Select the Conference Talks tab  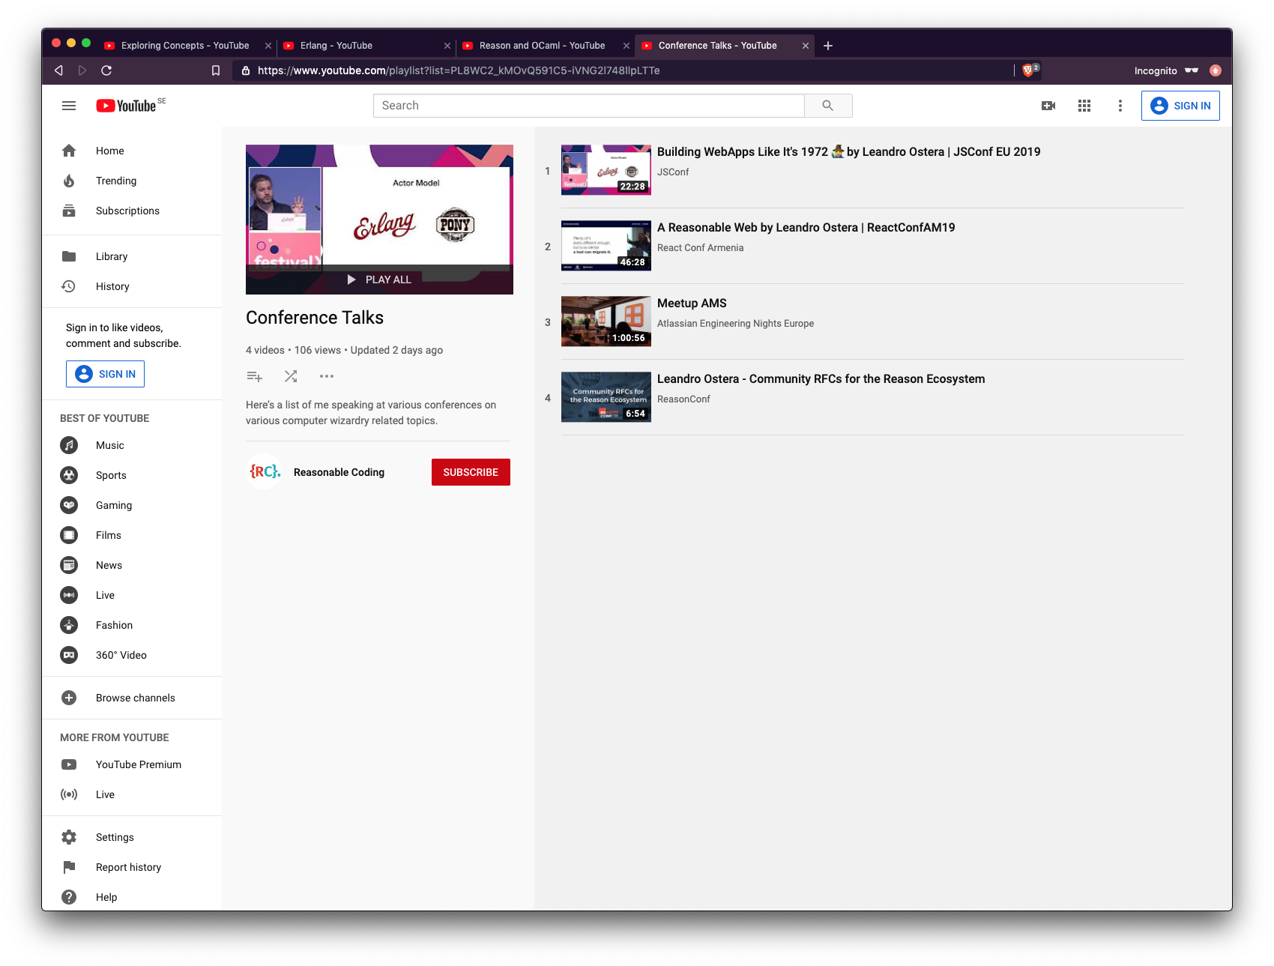(x=724, y=46)
